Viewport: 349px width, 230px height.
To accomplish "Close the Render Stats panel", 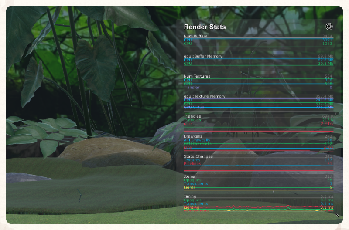I will 329,27.
